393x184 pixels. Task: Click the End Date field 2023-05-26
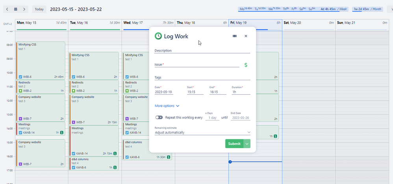point(241,118)
